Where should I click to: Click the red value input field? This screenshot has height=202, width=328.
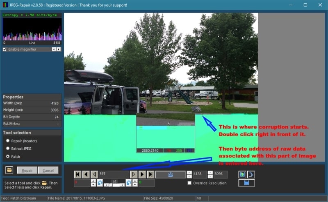(82, 183)
